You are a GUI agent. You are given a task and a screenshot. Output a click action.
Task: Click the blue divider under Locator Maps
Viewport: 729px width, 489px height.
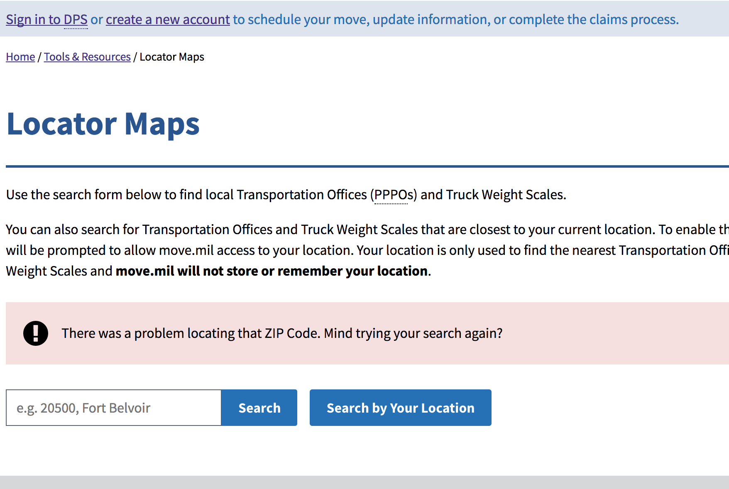365,165
